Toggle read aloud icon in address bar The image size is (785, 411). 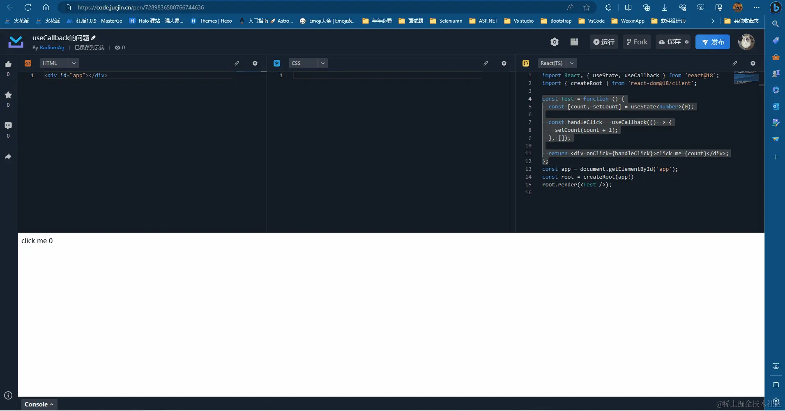pos(570,7)
